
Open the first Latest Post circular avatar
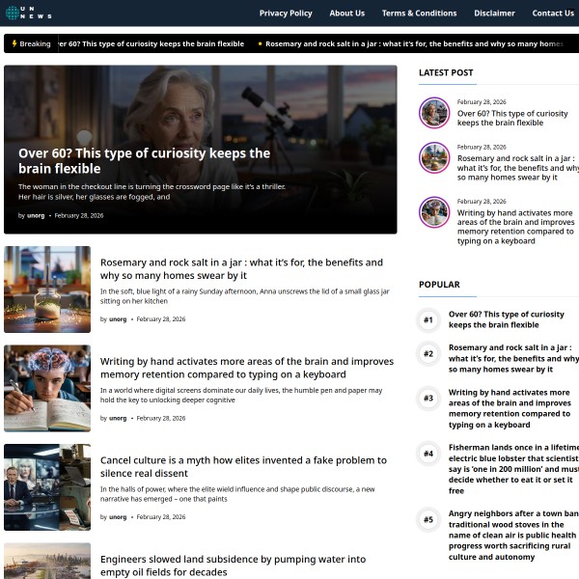click(434, 113)
